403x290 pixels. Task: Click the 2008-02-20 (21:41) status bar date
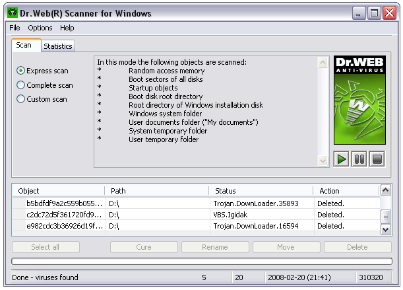(299, 277)
